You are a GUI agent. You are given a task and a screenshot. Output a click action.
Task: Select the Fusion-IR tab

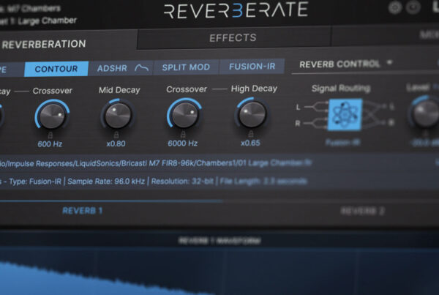pos(252,67)
